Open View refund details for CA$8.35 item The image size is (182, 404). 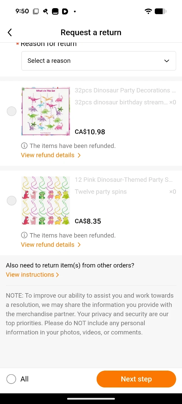[48, 245]
